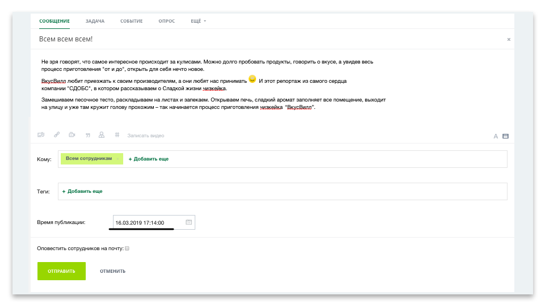Toggle the text formatting 'A' icon
This screenshot has height=308, width=545.
496,136
